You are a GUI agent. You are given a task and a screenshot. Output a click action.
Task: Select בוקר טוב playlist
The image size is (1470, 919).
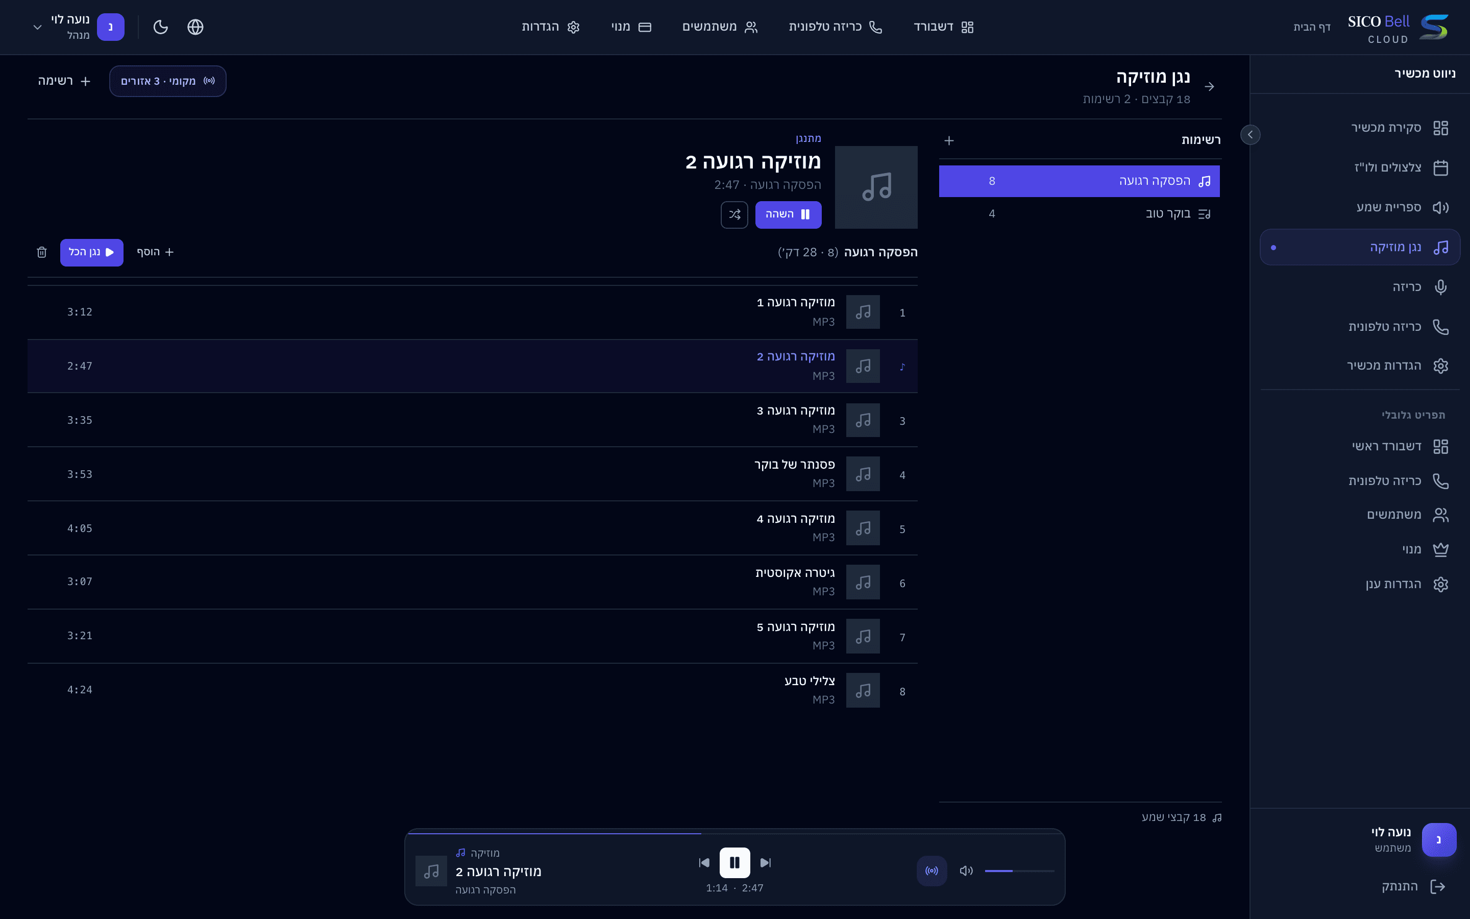pyautogui.click(x=1080, y=214)
